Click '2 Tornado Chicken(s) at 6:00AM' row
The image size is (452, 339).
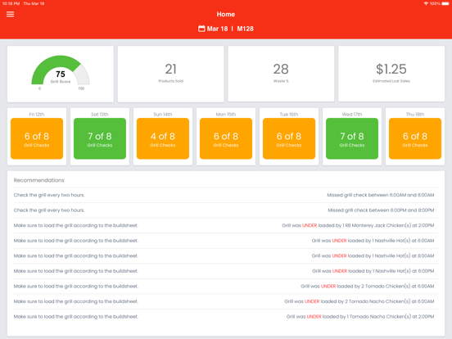tap(226, 287)
